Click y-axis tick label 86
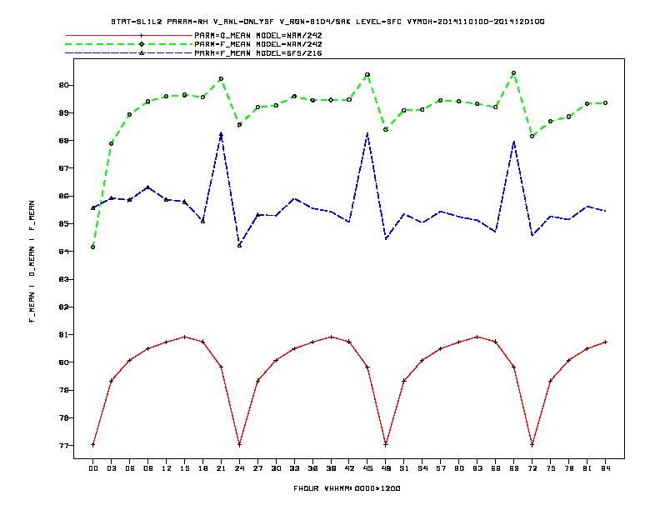The image size is (660, 510). click(63, 196)
